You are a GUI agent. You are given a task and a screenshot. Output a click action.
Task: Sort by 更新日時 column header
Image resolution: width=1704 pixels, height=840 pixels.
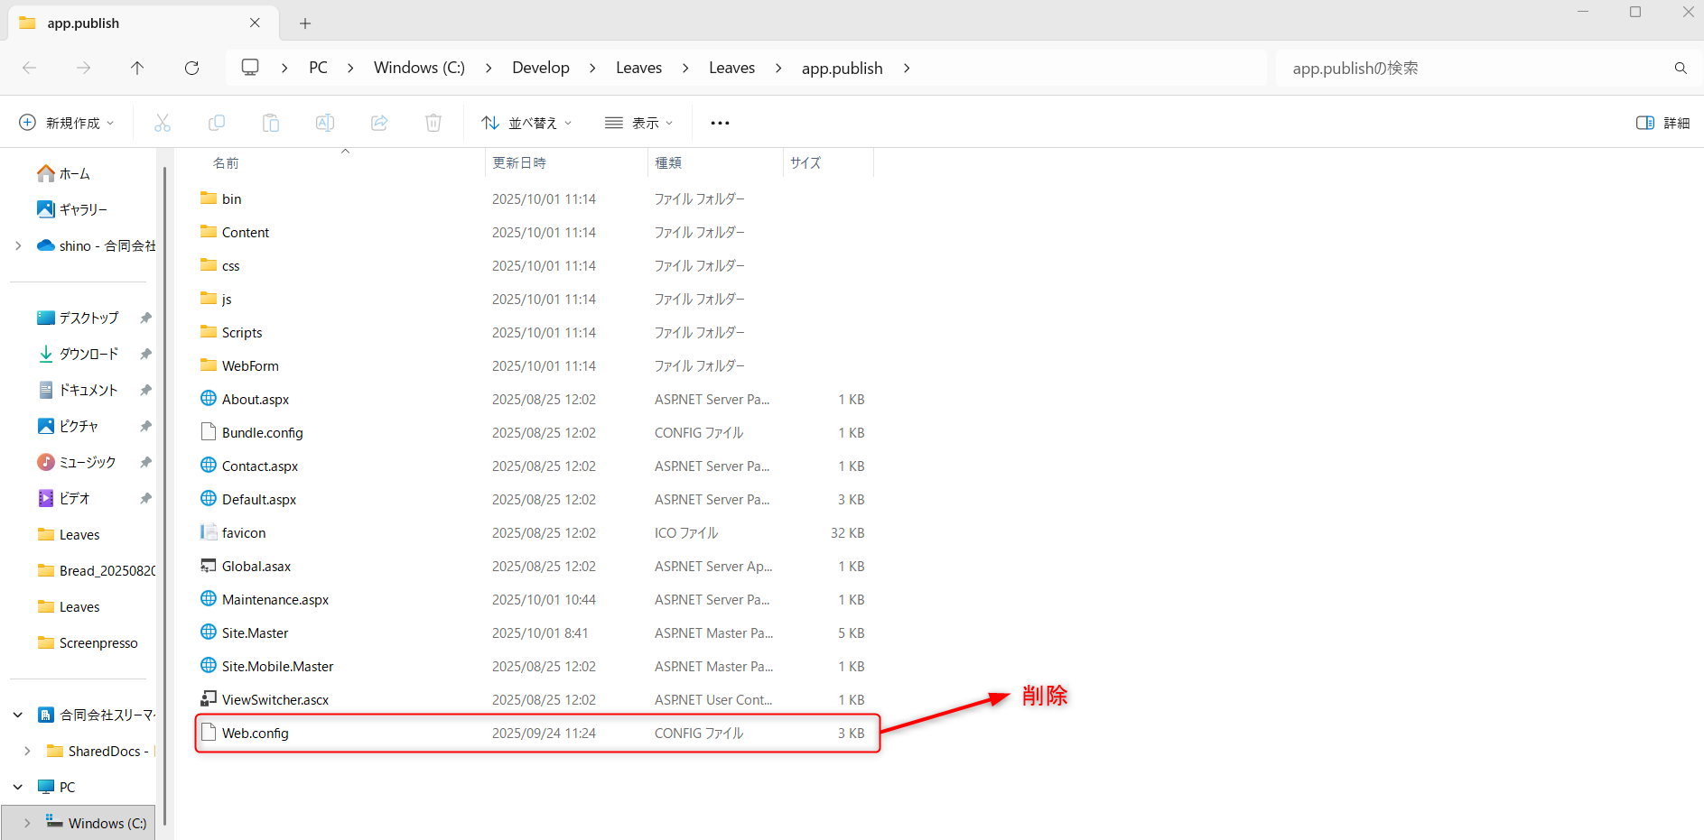coord(519,163)
